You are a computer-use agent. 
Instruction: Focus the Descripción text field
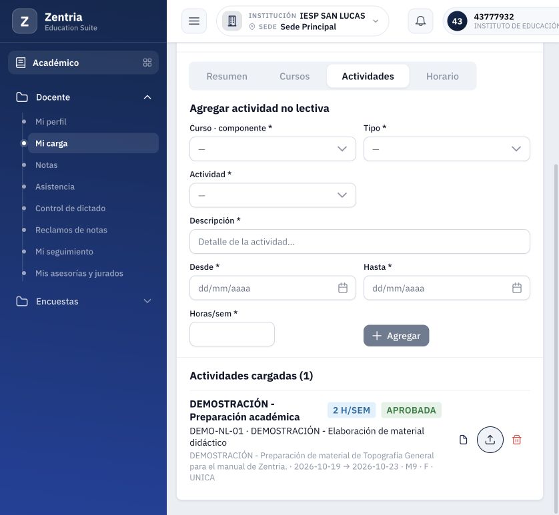click(360, 241)
